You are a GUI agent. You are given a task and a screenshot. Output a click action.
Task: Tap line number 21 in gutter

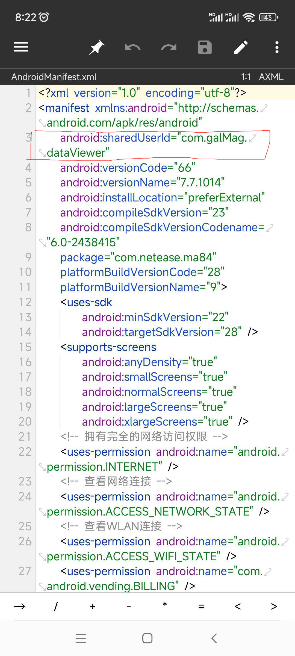pyautogui.click(x=25, y=437)
